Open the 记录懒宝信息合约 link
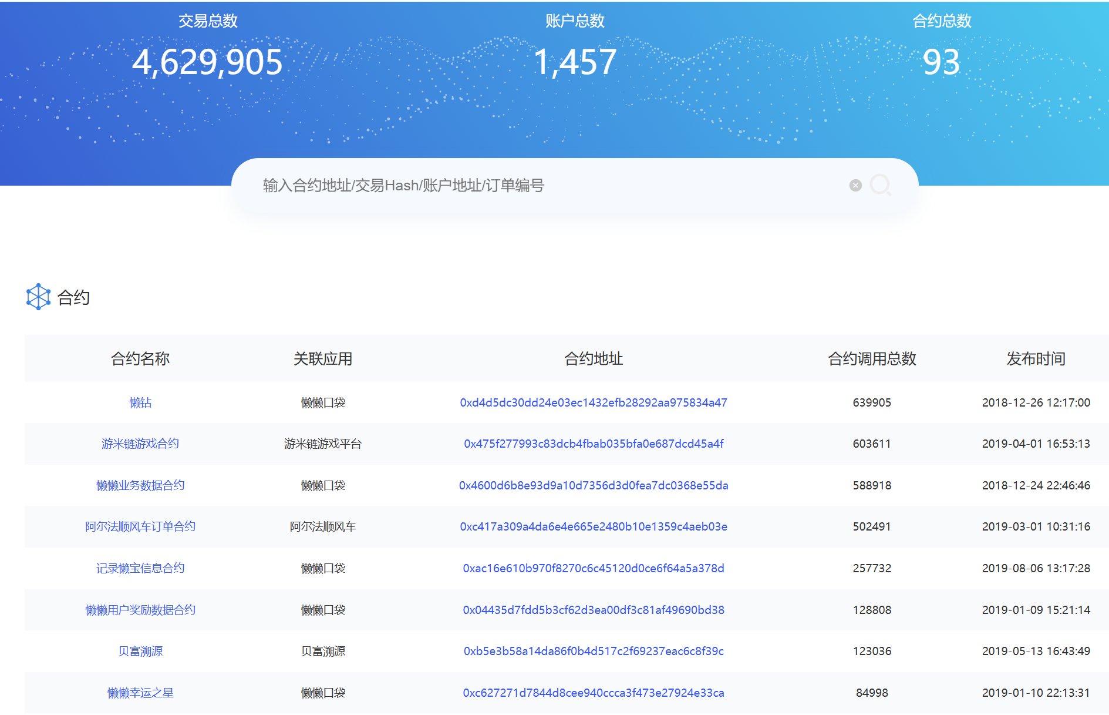 140,568
